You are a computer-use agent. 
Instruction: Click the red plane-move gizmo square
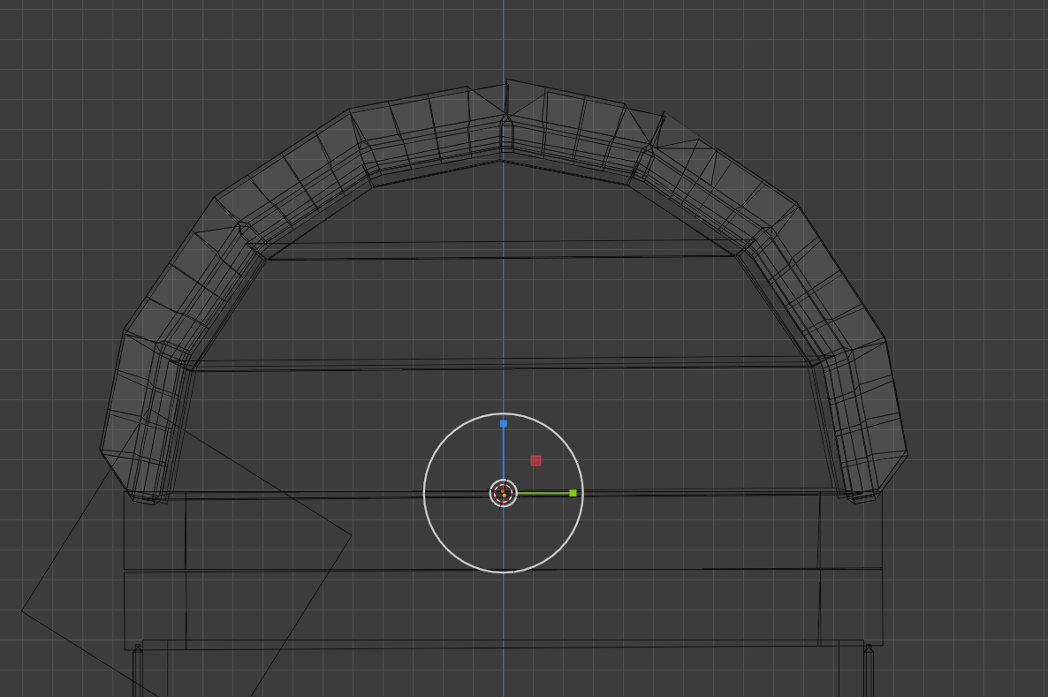[535, 460]
